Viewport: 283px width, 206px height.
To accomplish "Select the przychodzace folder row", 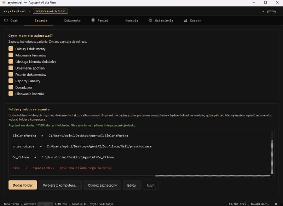I will (x=140, y=146).
